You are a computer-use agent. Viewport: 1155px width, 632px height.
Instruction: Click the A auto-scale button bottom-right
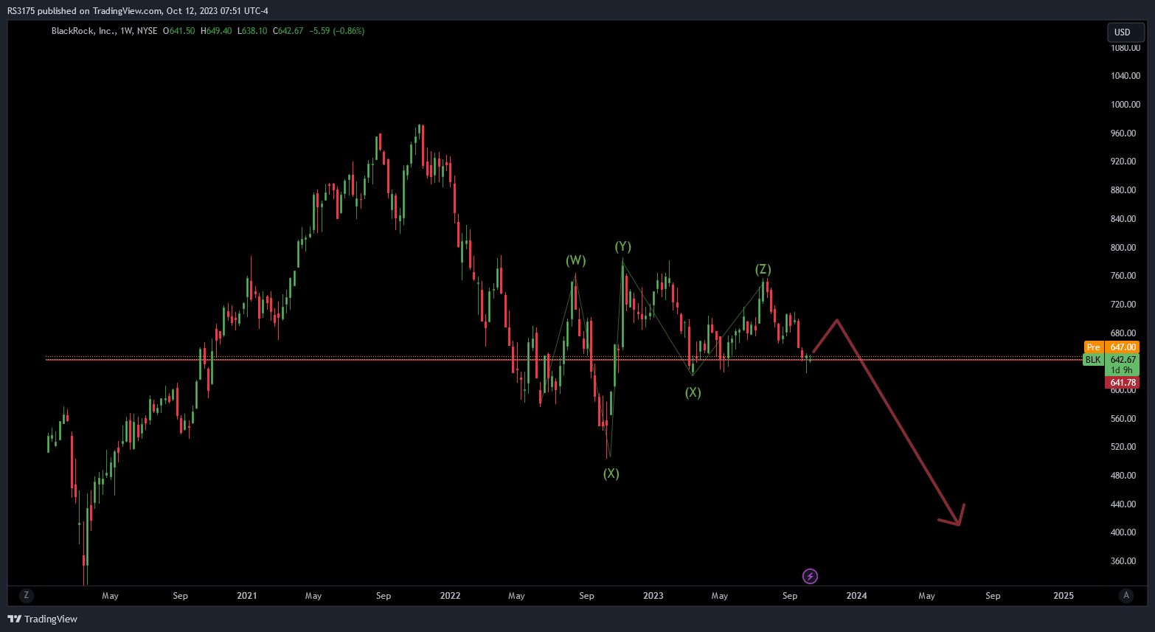click(1125, 595)
